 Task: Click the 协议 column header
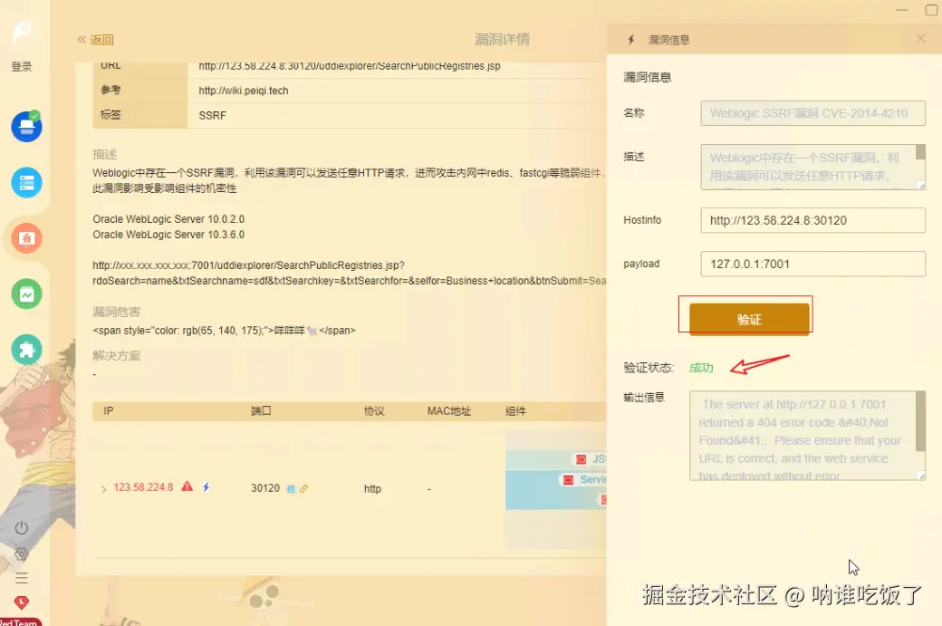tap(374, 411)
